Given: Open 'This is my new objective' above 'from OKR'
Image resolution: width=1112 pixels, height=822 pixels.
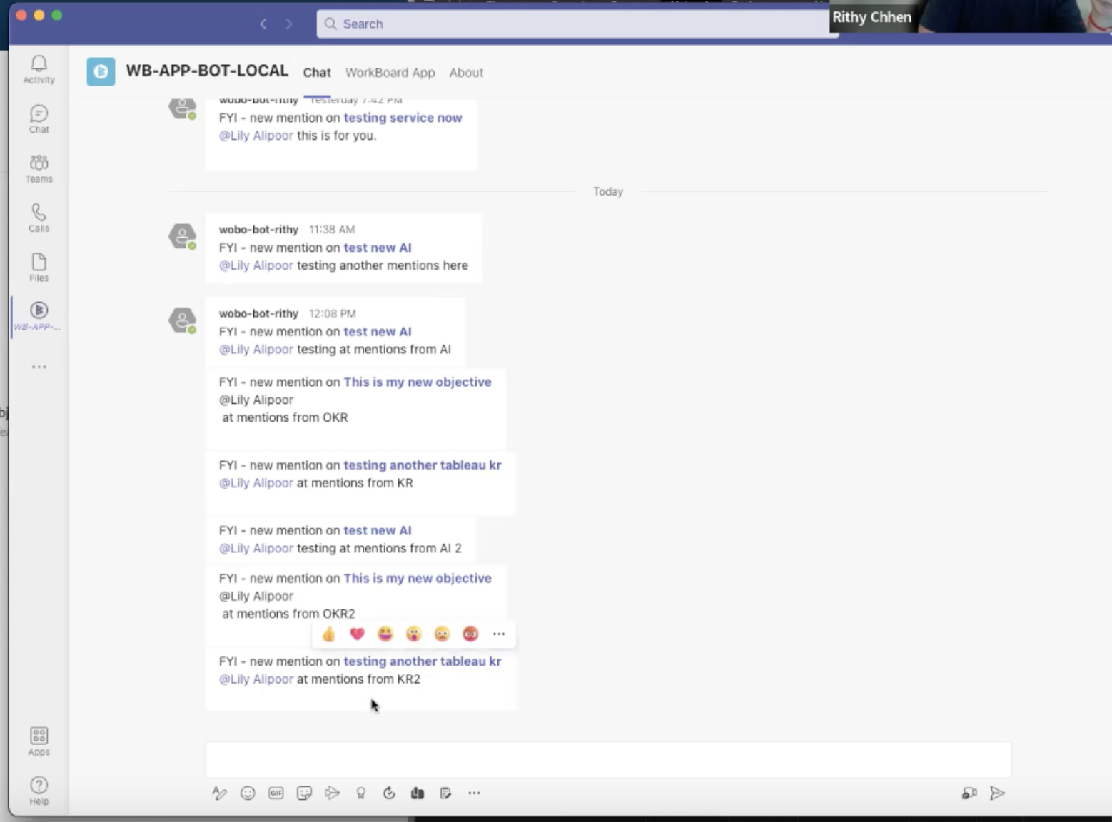Looking at the screenshot, I should click(418, 382).
